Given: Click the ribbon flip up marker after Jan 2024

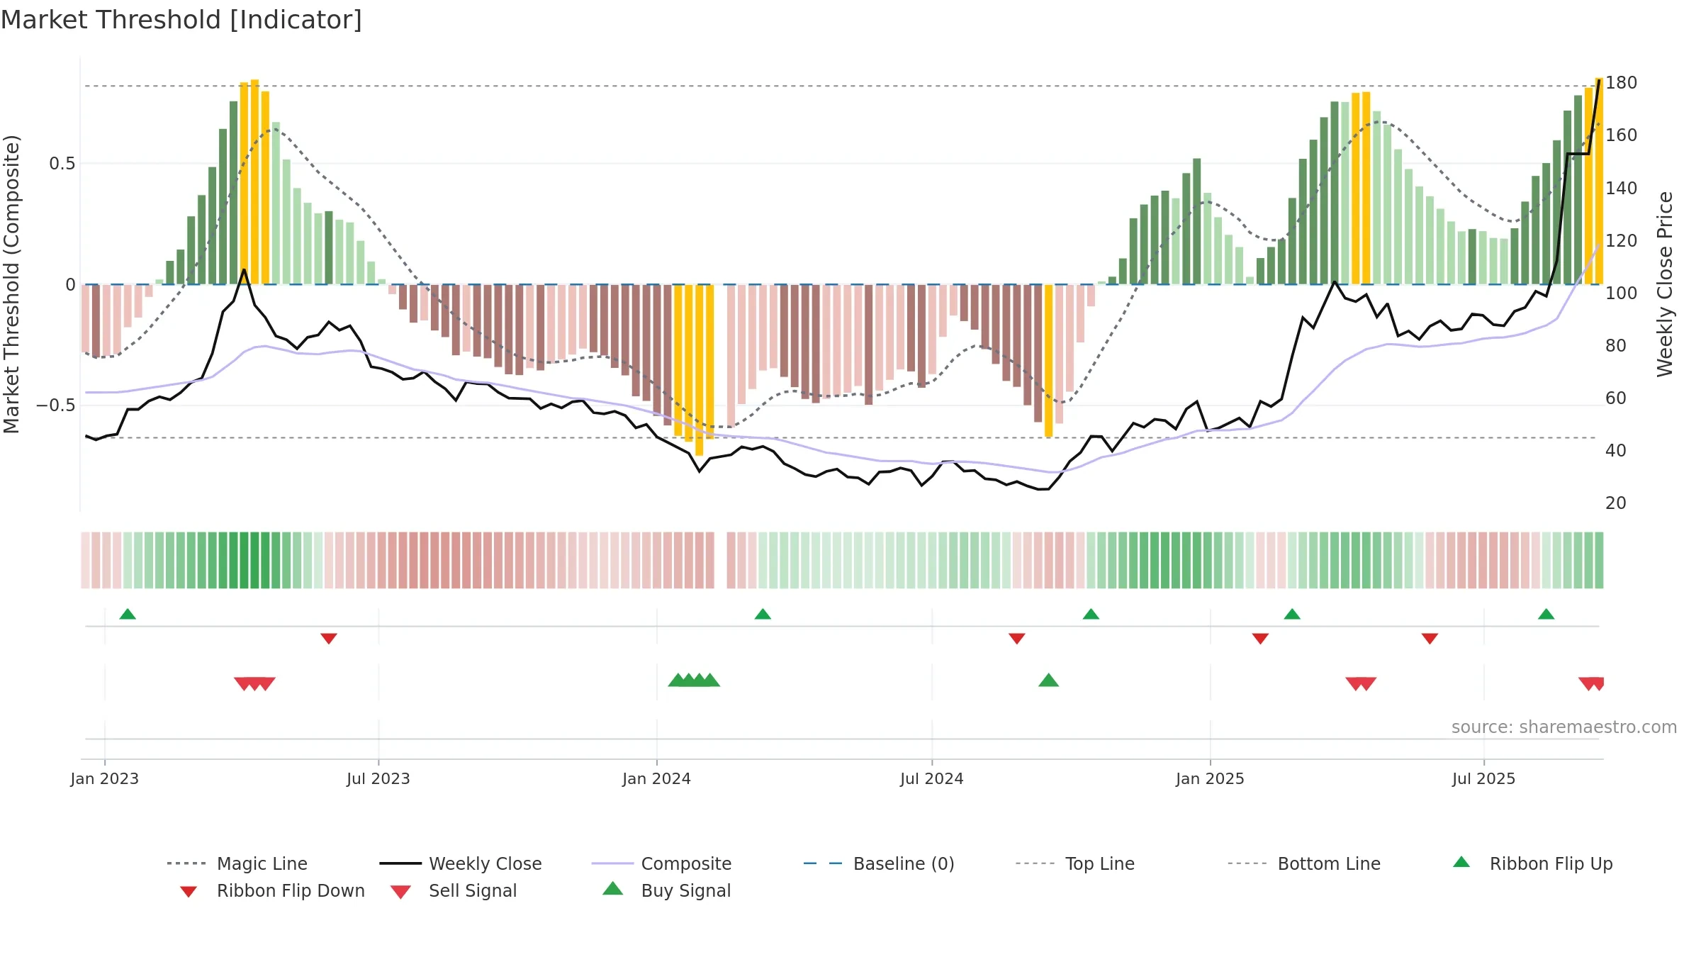Looking at the screenshot, I should click(x=763, y=614).
